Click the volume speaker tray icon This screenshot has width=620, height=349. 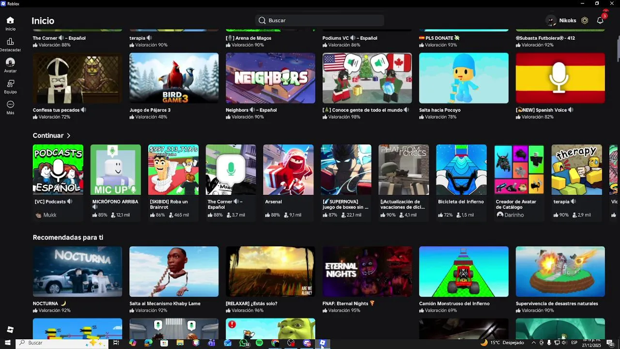coord(564,343)
